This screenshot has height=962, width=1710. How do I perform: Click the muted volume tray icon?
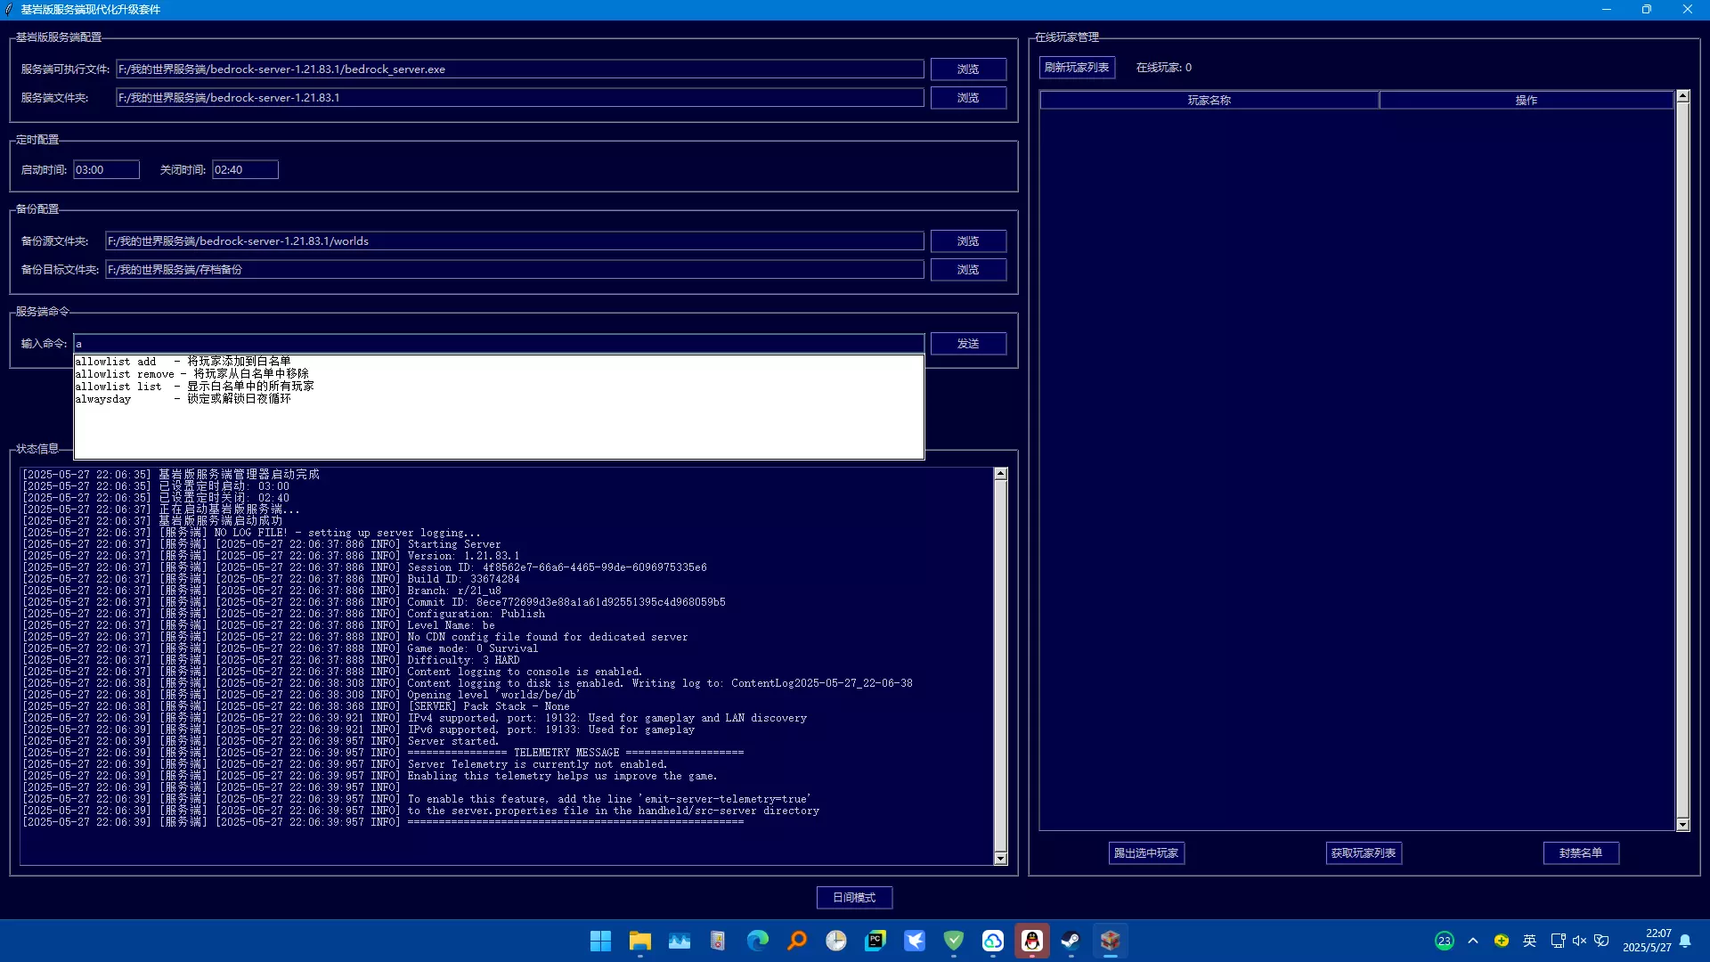1579,941
